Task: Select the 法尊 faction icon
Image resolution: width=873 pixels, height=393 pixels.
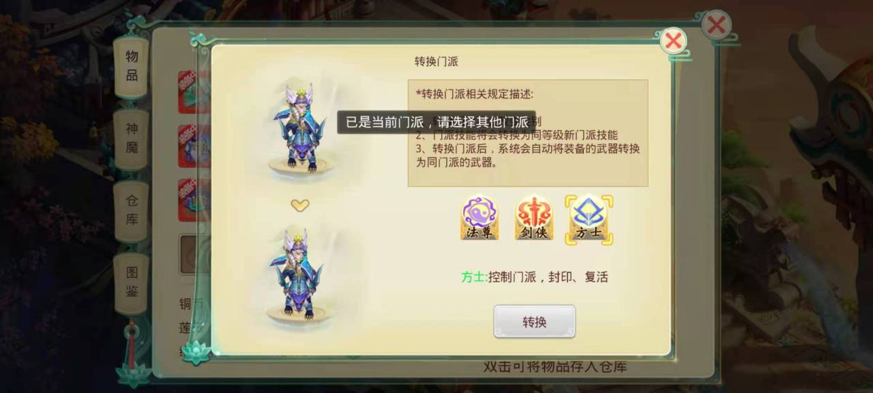Action: (479, 218)
